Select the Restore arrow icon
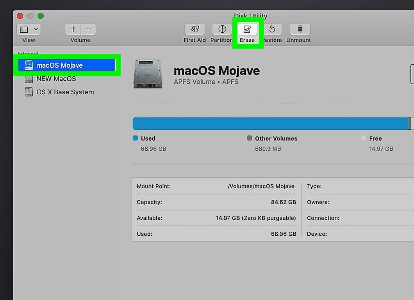The image size is (414, 300). click(272, 29)
